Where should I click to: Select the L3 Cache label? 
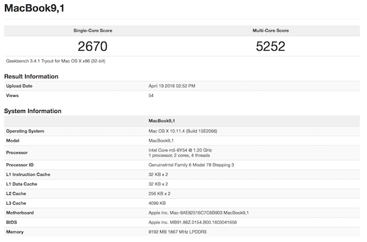click(16, 204)
